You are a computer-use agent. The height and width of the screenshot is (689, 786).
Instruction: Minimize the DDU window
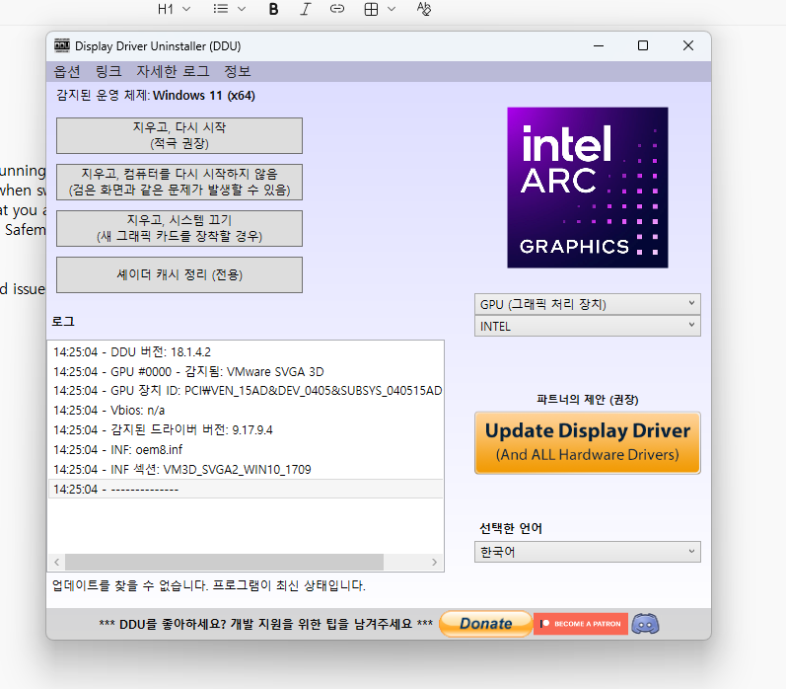coord(599,45)
